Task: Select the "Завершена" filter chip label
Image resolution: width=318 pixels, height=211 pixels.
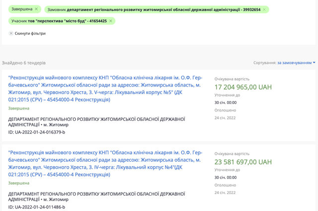Action: 22,9
